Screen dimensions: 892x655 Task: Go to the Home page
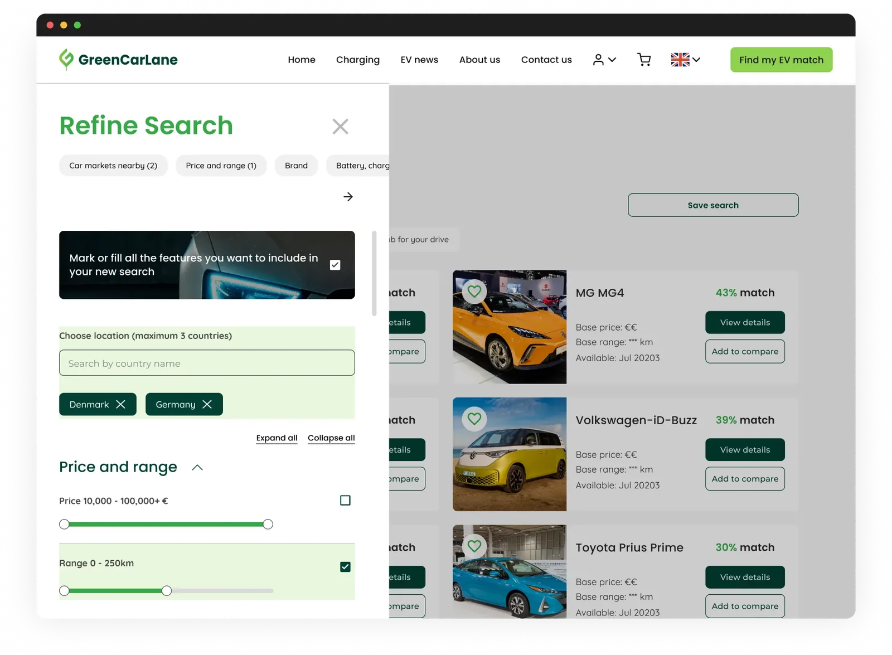pos(302,60)
